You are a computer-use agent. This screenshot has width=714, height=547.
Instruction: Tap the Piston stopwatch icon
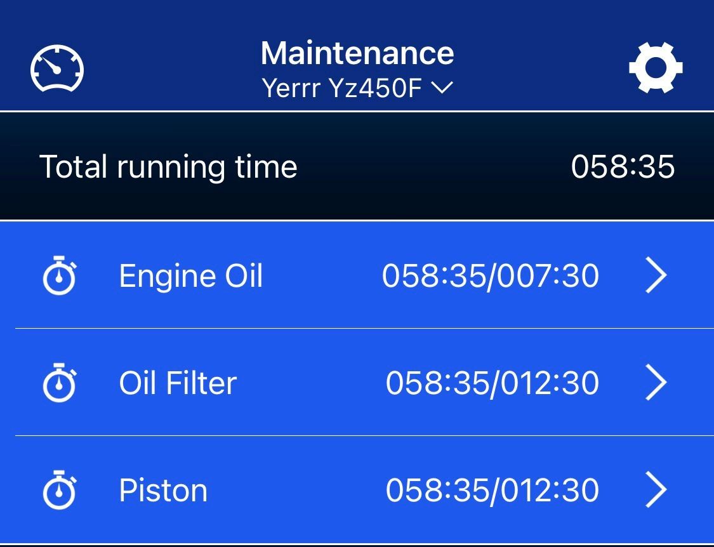pos(59,490)
